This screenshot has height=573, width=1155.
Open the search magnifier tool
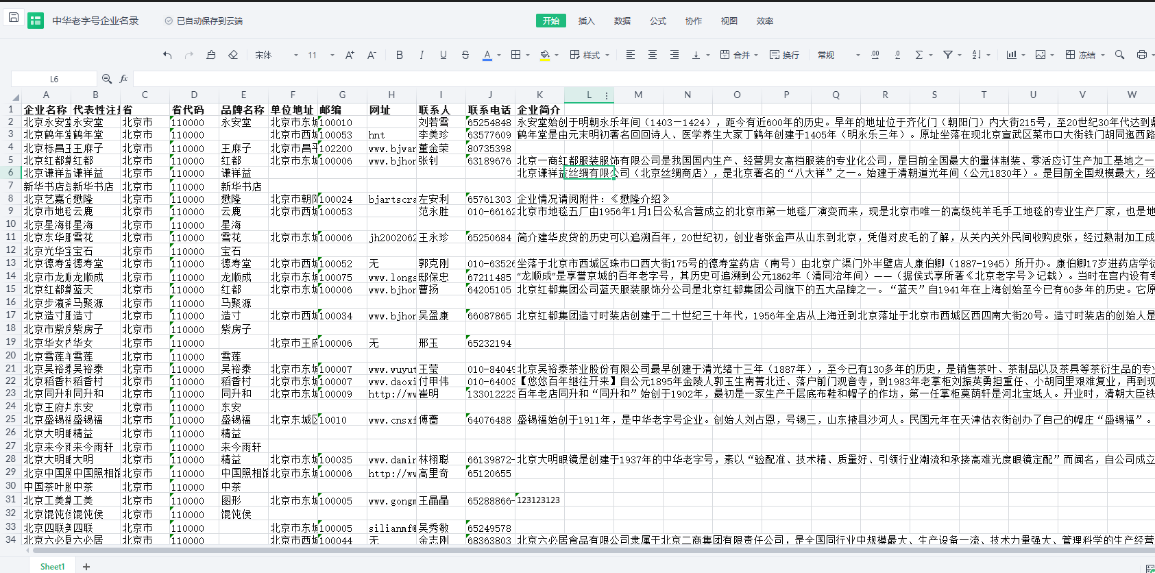pyautogui.click(x=1119, y=55)
